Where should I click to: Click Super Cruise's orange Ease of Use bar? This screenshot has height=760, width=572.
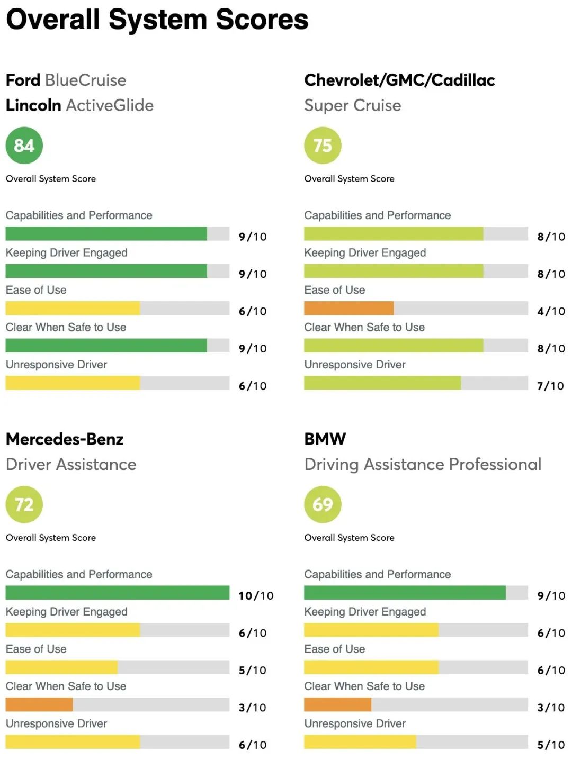click(x=348, y=308)
